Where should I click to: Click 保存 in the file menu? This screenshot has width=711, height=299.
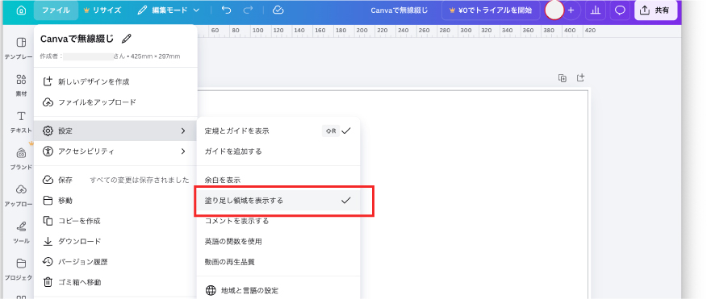(x=115, y=180)
